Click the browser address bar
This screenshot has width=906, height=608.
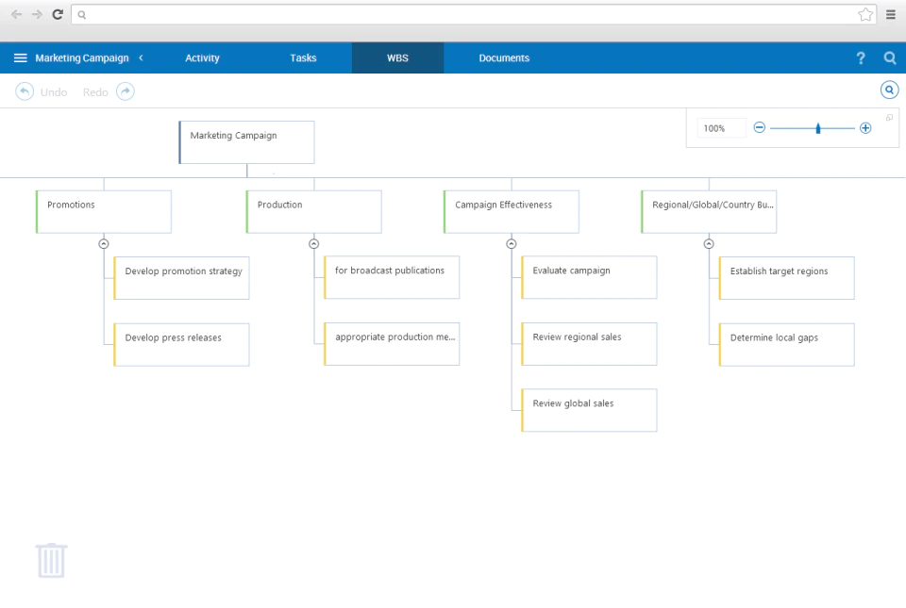pos(473,14)
